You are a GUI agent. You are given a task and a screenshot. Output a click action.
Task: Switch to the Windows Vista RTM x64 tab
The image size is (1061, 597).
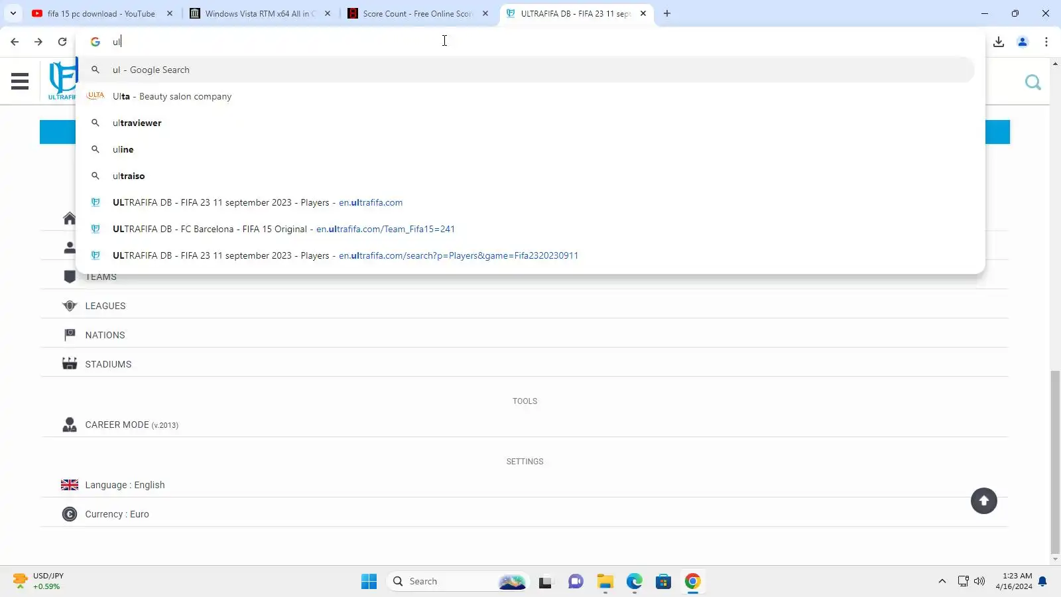[x=261, y=13]
